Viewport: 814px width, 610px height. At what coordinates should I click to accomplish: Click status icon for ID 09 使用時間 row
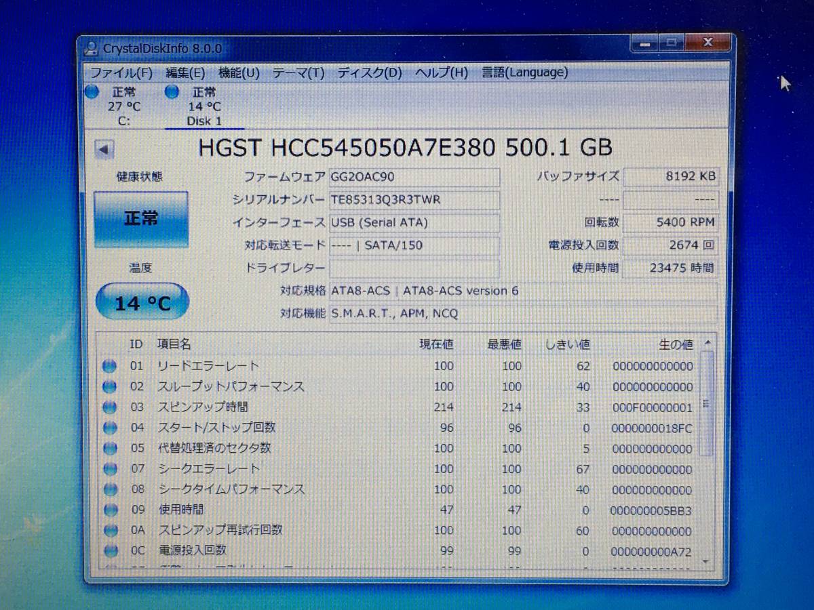click(x=109, y=510)
